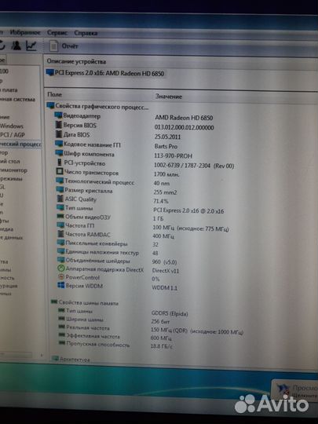Select the value AMD Radeon HD 6850
Image resolution: width=318 pixels, height=424 pixels.
coord(184,118)
